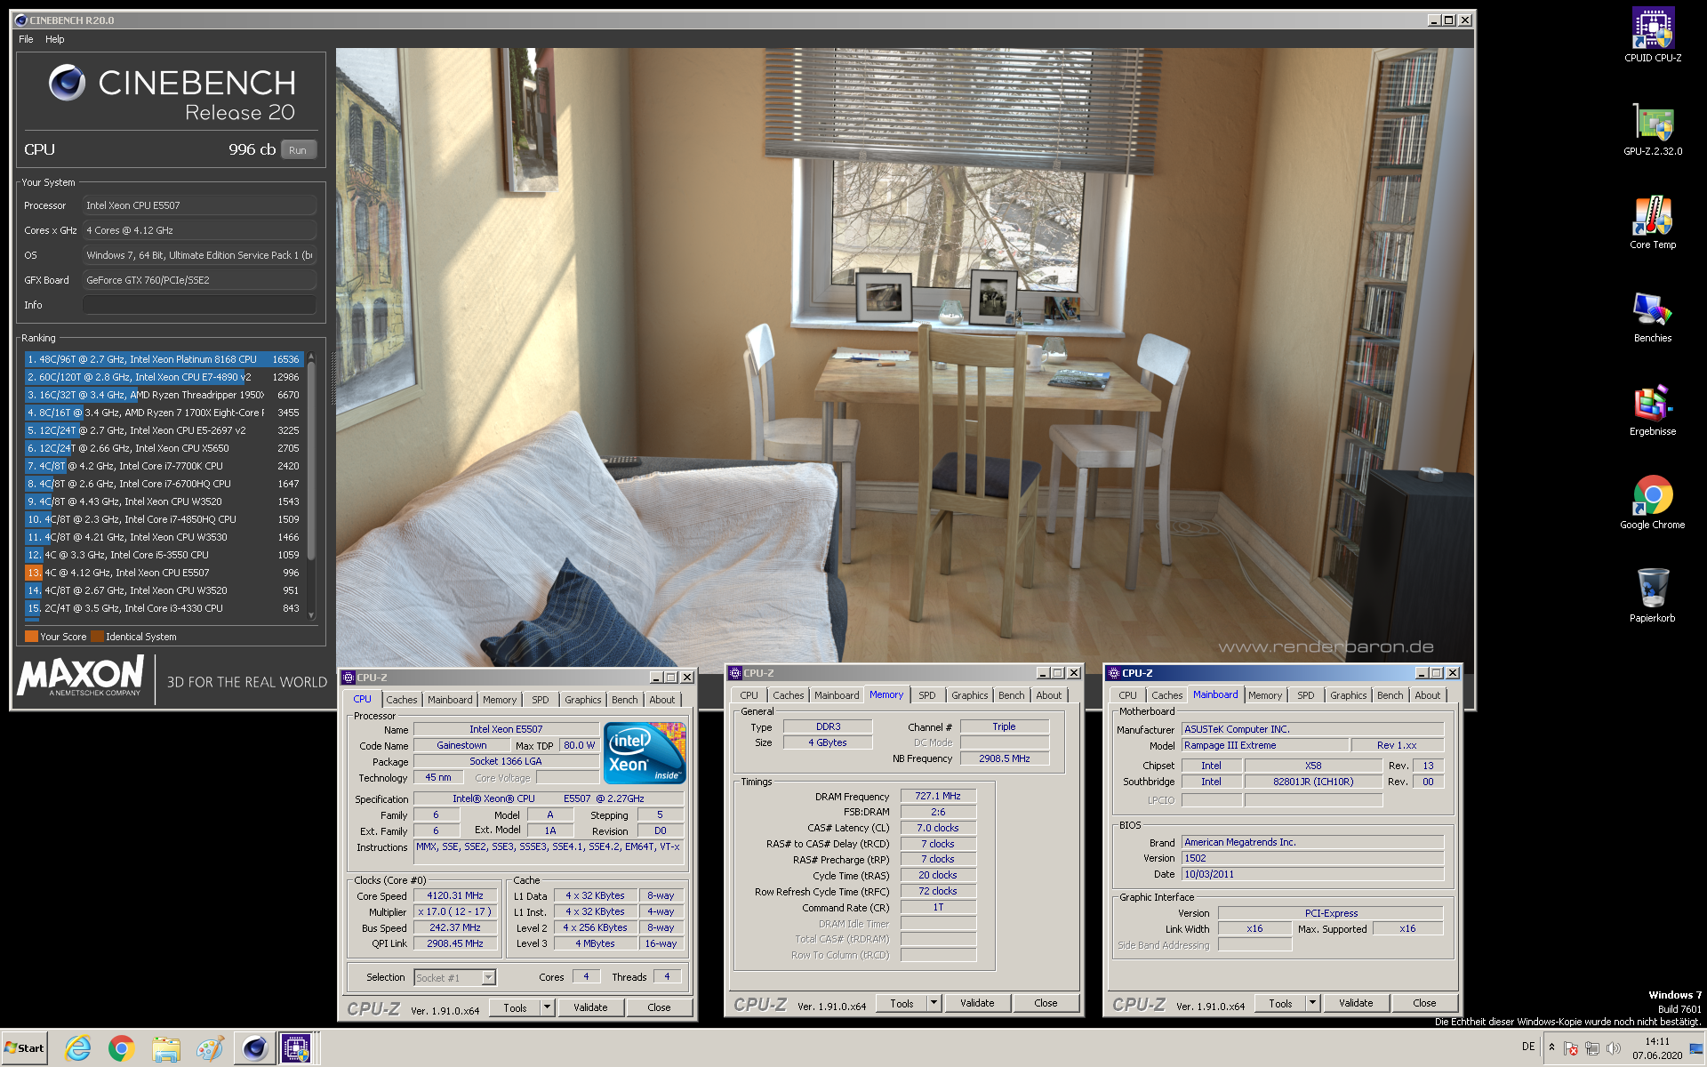Image resolution: width=1707 pixels, height=1067 pixels.
Task: Launch Internet Explorer from the taskbar
Action: 78,1048
